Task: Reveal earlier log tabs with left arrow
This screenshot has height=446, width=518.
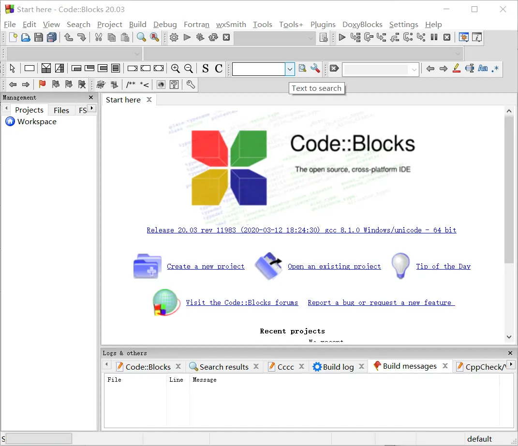Action: tap(106, 364)
